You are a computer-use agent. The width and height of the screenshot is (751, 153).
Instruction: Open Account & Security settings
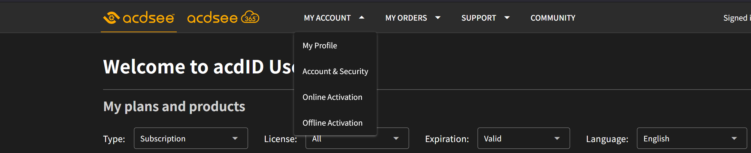pyautogui.click(x=335, y=72)
